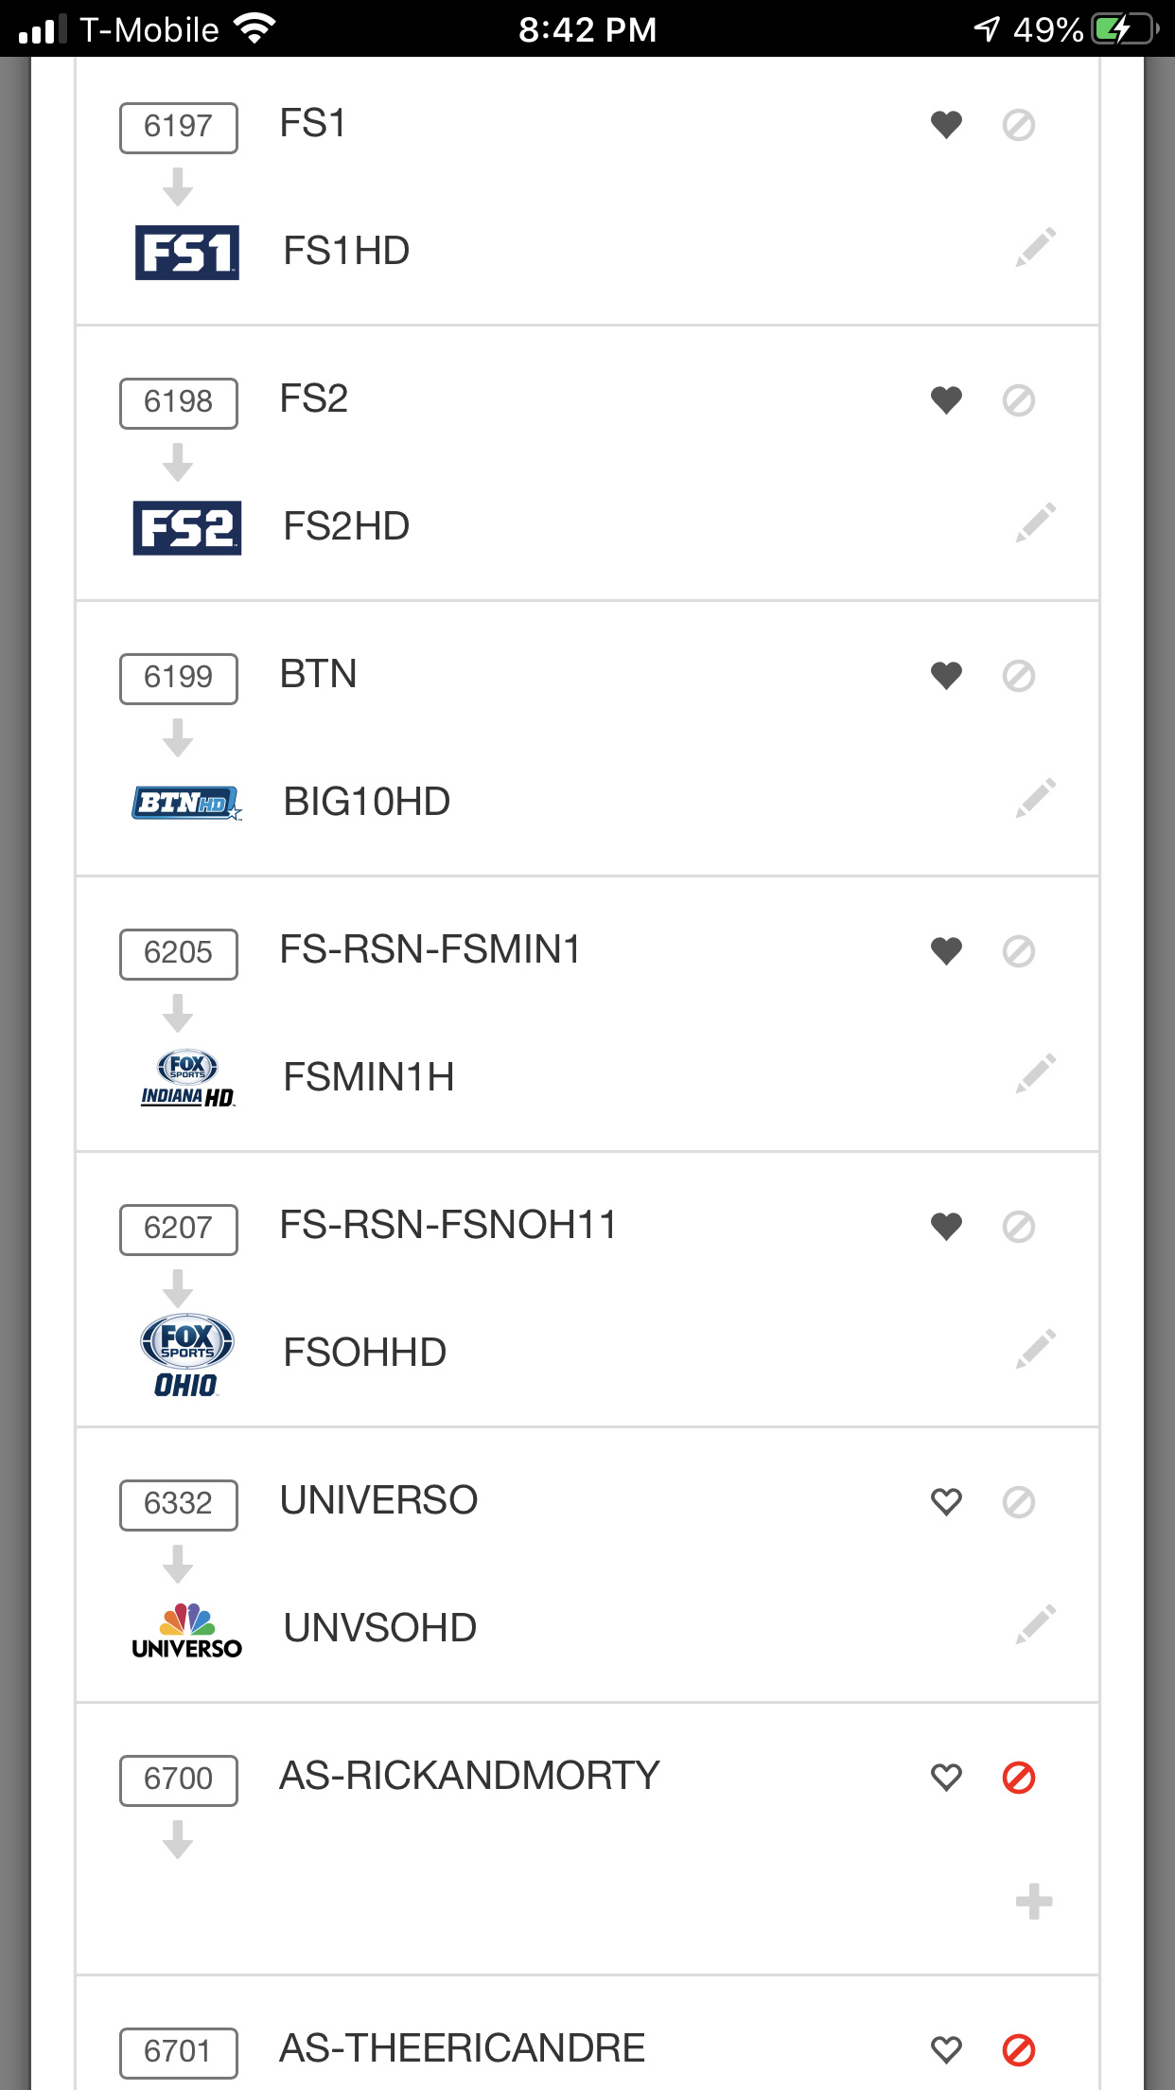The width and height of the screenshot is (1175, 2090).
Task: Edit the FSOHHD channel mapping
Action: 1035,1350
